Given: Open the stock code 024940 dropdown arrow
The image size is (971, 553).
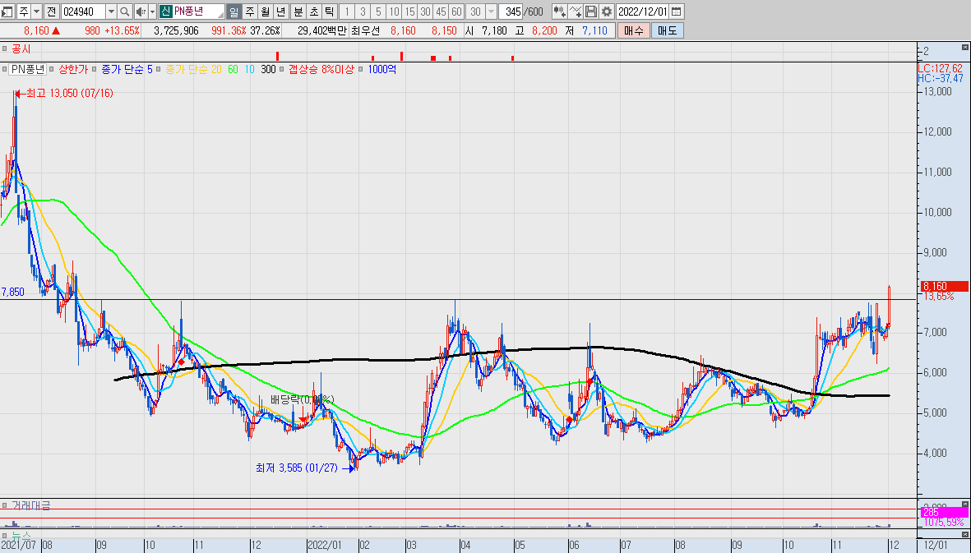Looking at the screenshot, I should click(111, 12).
